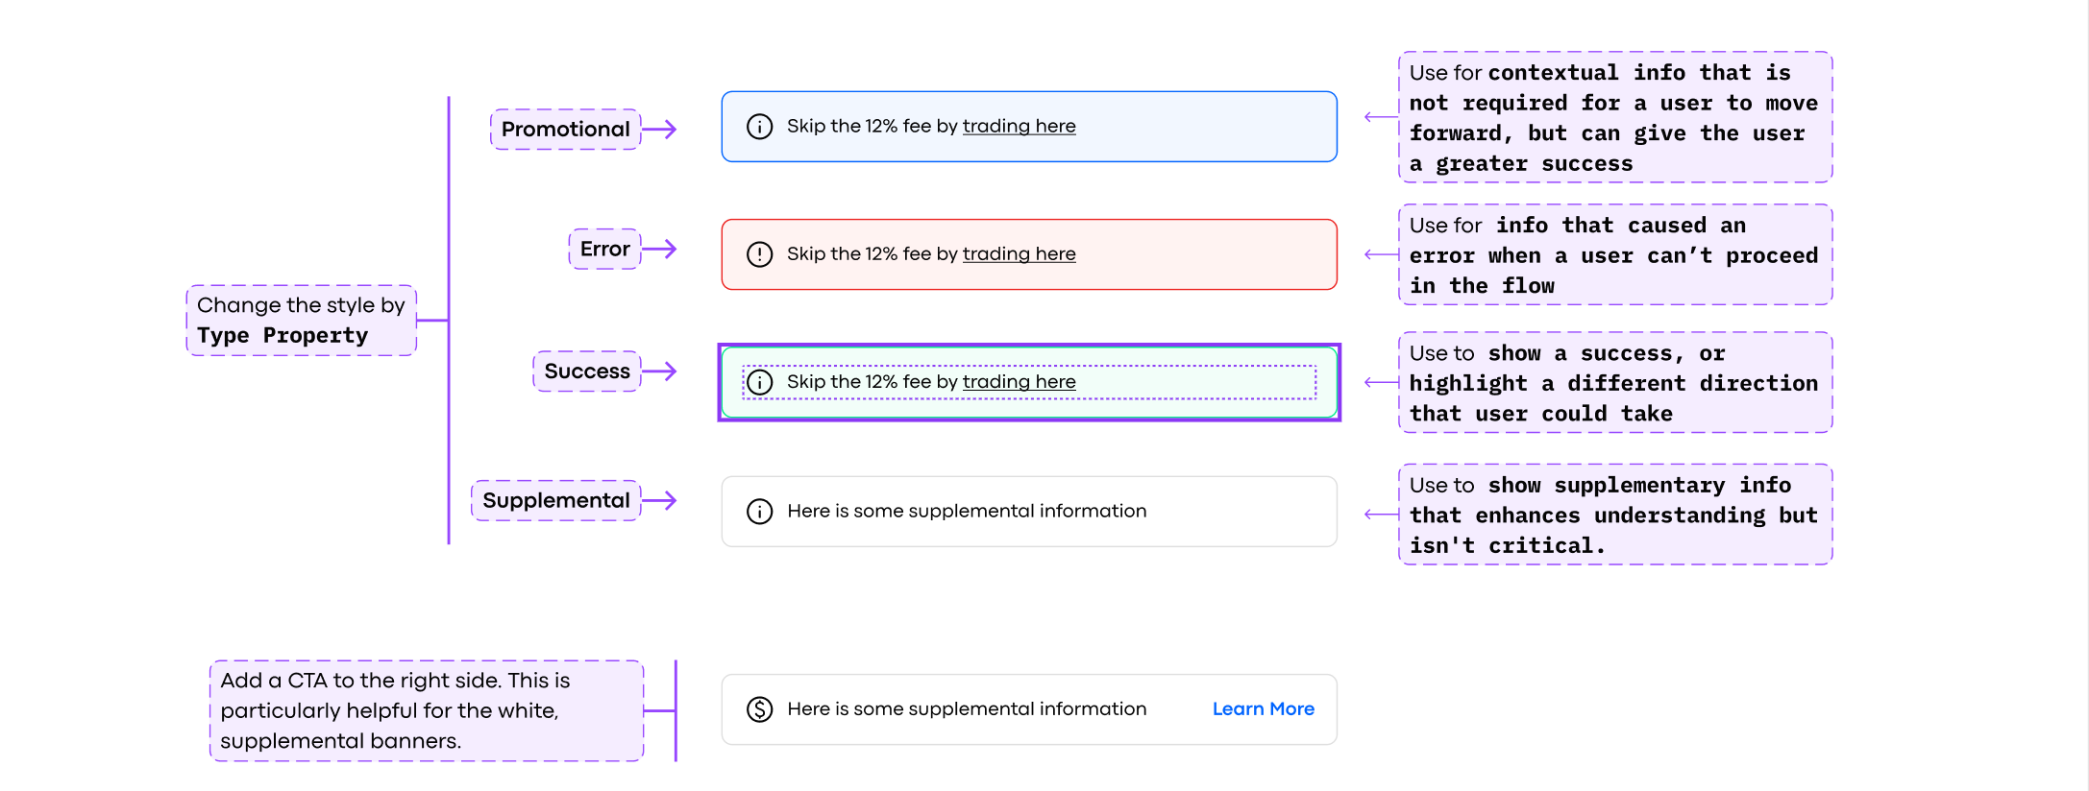Viewport: 2089px width, 791px height.
Task: Select the Error type label
Action: pyautogui.click(x=604, y=249)
